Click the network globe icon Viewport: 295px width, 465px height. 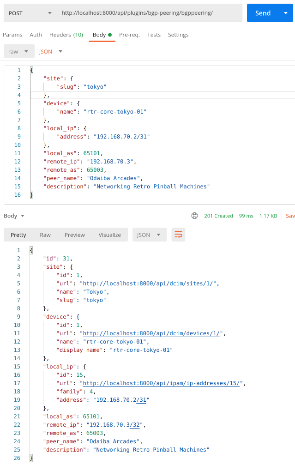point(194,216)
